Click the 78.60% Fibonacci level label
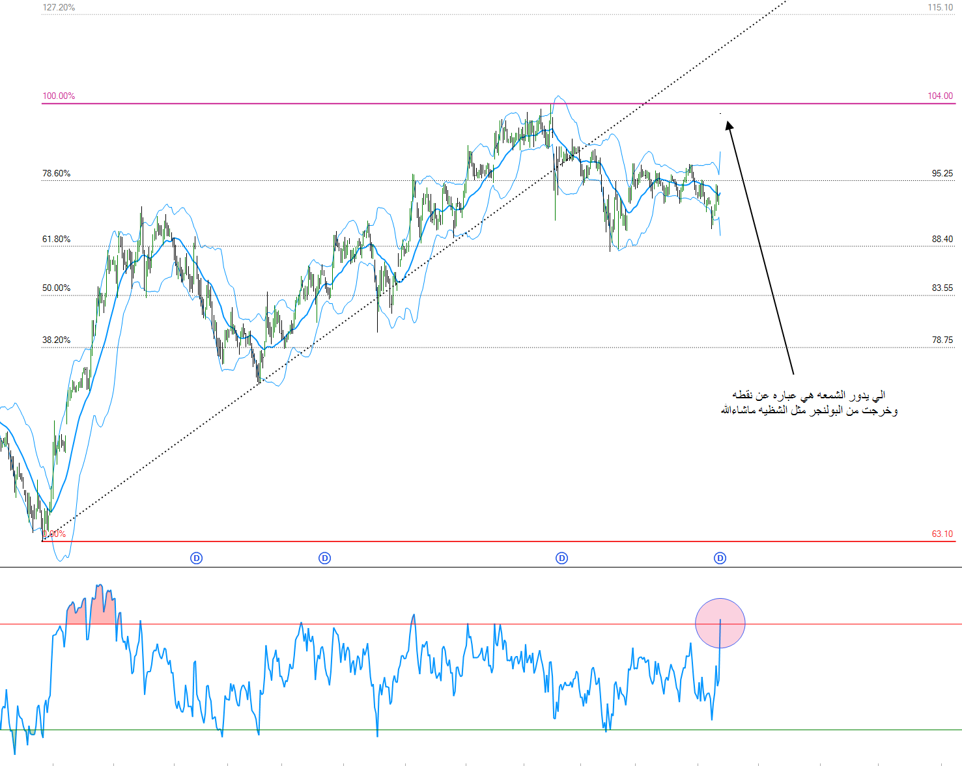This screenshot has width=962, height=766. coord(57,173)
